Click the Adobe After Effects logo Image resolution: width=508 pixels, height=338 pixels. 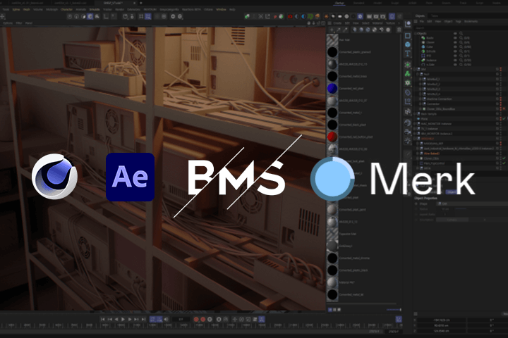pyautogui.click(x=130, y=177)
